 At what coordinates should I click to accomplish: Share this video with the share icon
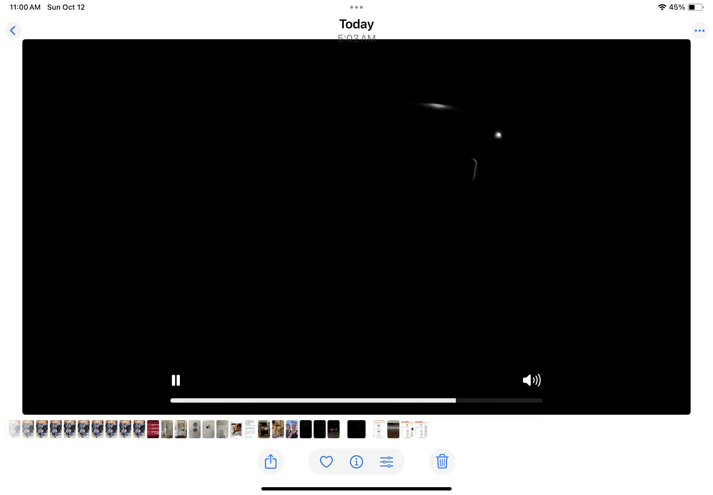coord(271,461)
